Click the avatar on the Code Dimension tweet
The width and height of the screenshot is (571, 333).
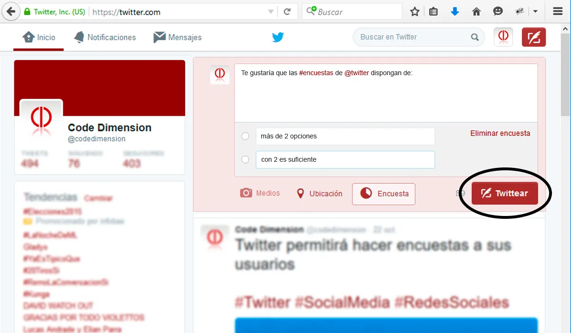coord(215,238)
